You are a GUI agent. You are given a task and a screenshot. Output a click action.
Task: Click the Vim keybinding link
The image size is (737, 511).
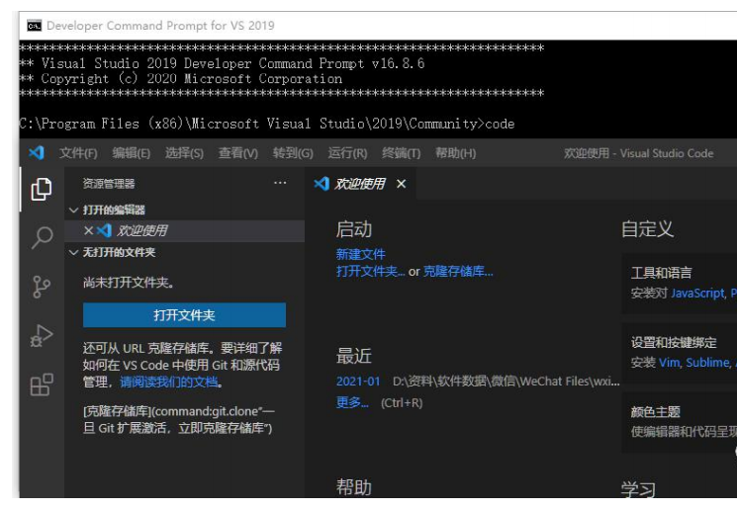point(670,363)
